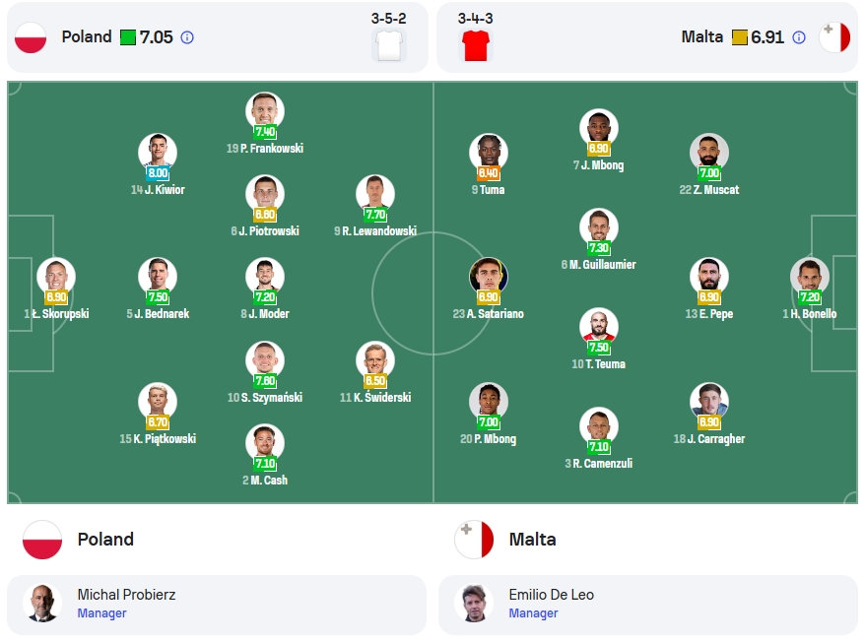Click the Poland flag icon in the header

(x=31, y=37)
